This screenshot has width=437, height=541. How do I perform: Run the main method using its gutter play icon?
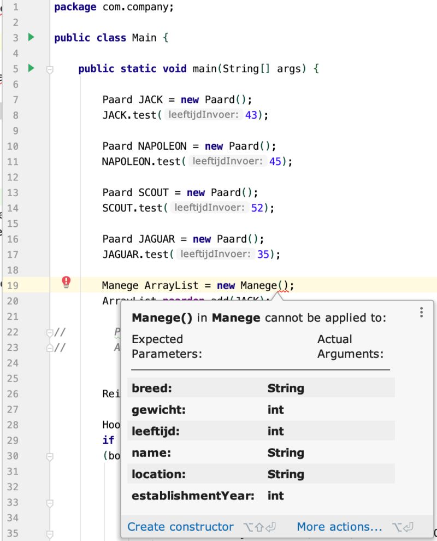tap(31, 68)
